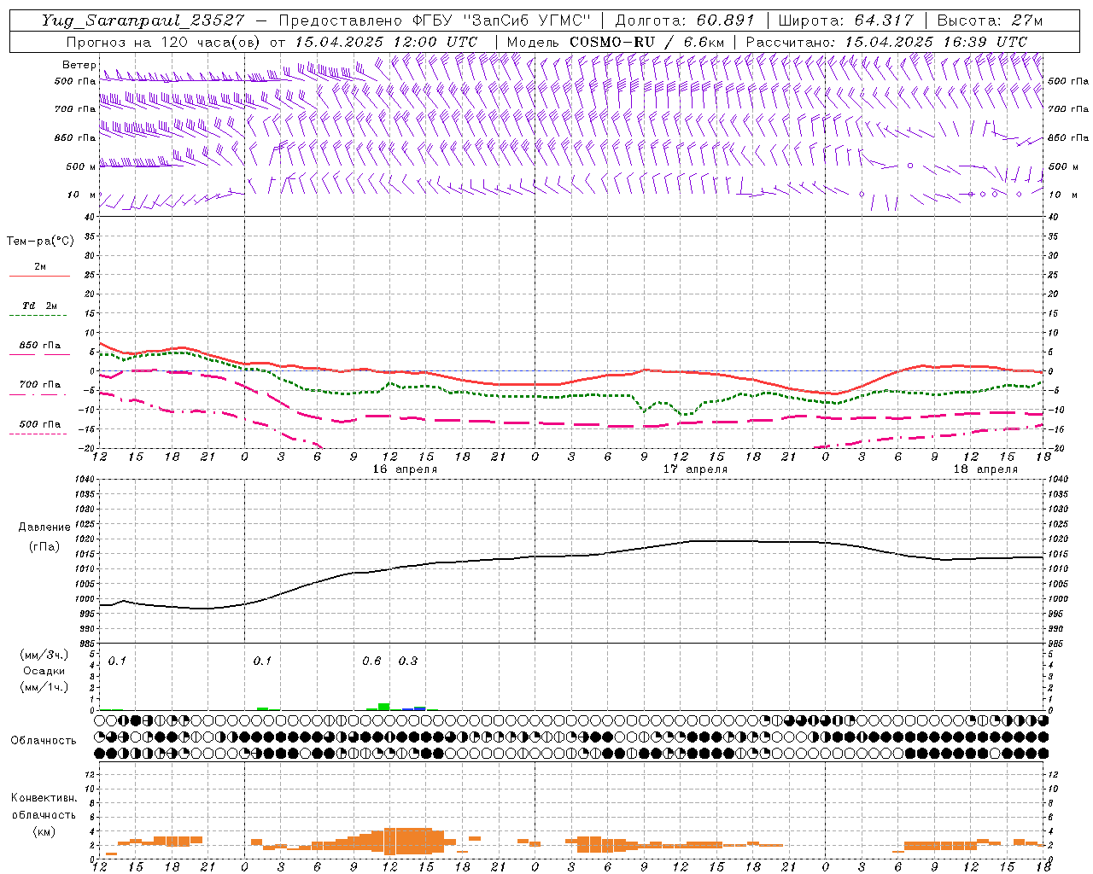The image size is (1093, 874).
Task: Click the capitalized "Облачность" cloud cover label
Action: [x=44, y=741]
